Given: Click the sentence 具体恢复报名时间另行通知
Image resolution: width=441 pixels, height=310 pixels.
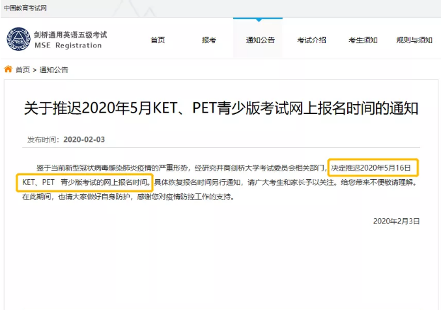Looking at the screenshot, I should [197, 182].
